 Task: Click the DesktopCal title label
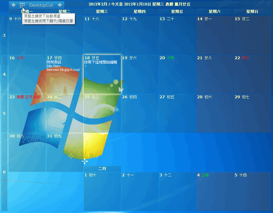click(x=41, y=5)
